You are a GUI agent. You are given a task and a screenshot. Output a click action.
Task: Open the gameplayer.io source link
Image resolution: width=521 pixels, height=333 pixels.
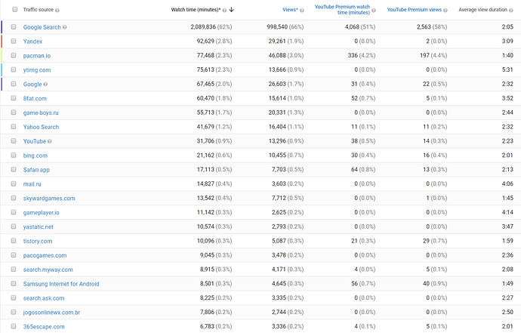pos(42,213)
